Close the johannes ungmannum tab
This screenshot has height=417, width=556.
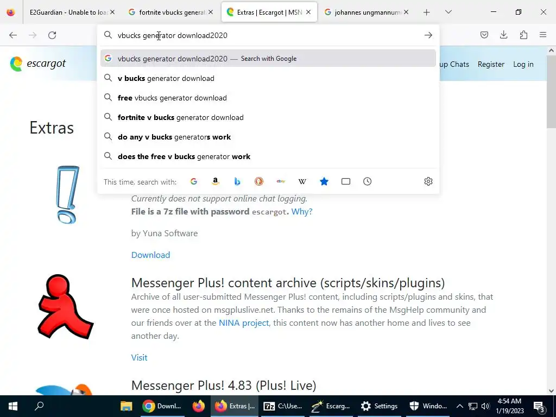click(x=406, y=12)
